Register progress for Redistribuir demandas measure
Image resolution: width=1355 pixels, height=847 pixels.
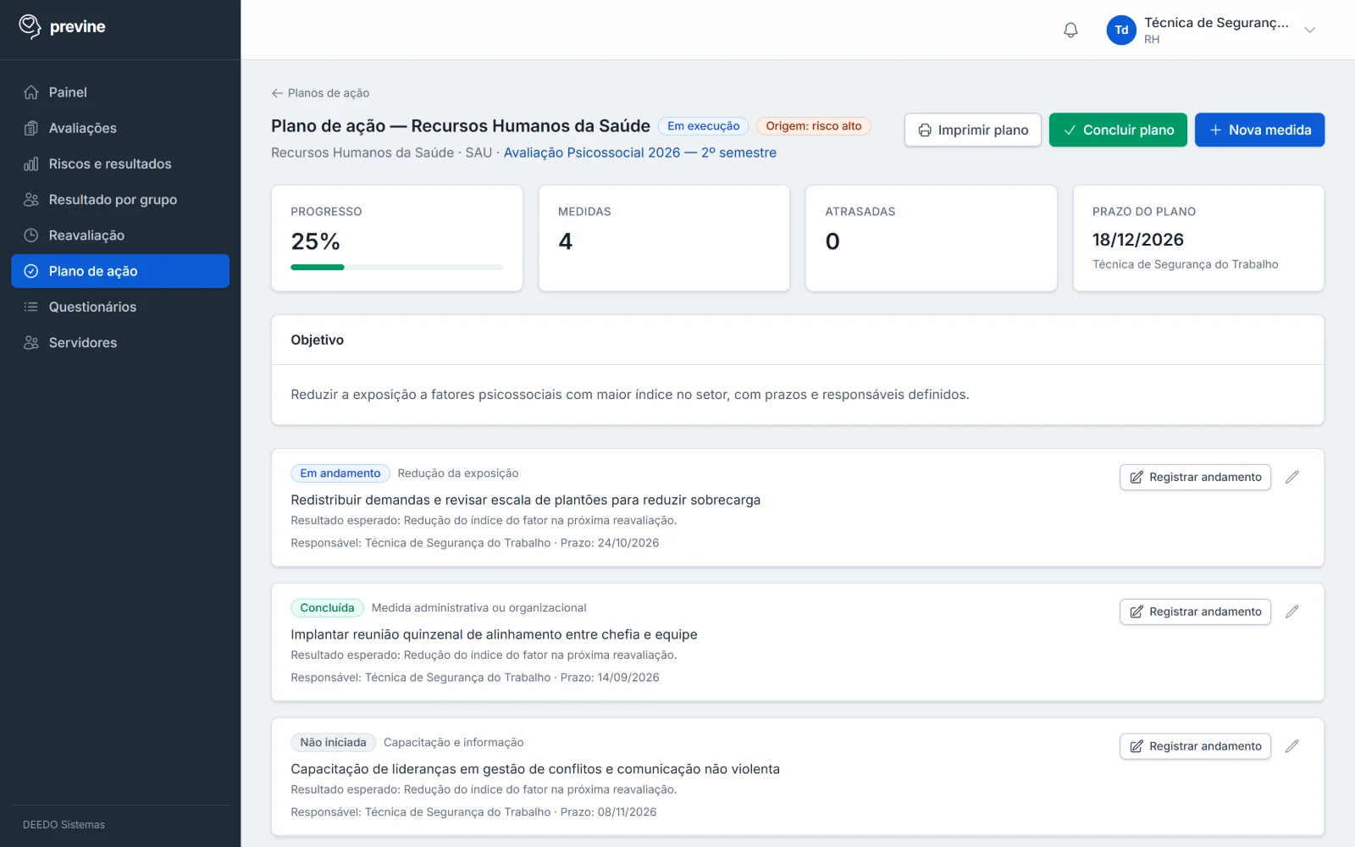click(1195, 477)
